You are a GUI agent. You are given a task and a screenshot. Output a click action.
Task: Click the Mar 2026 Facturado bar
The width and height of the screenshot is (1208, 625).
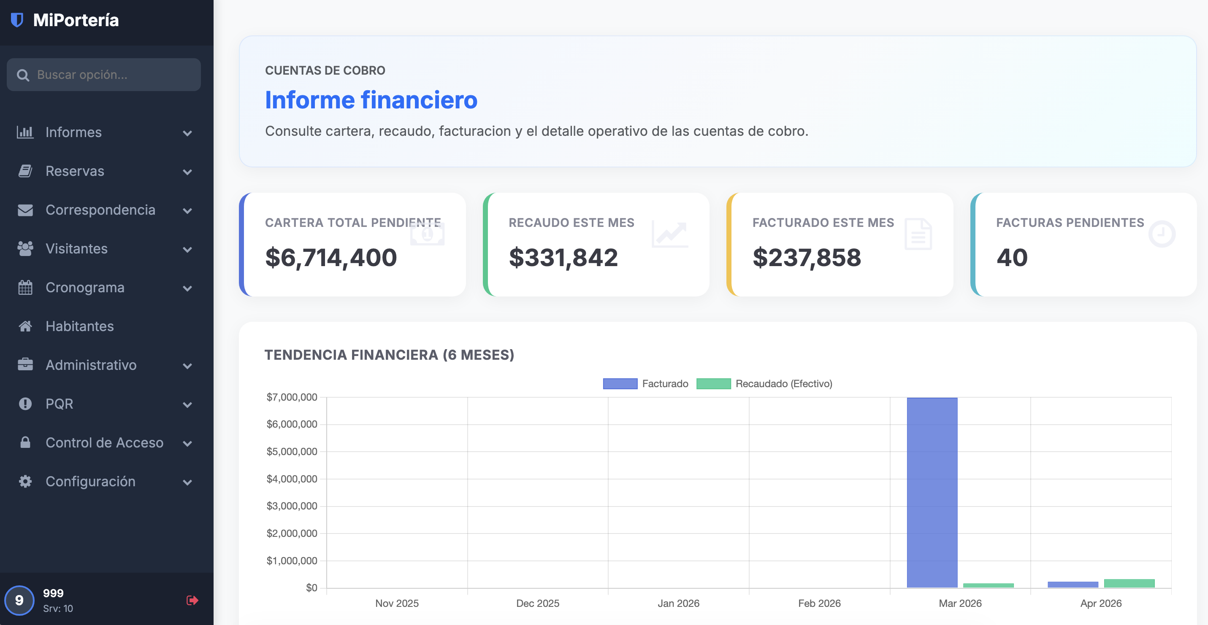click(932, 493)
